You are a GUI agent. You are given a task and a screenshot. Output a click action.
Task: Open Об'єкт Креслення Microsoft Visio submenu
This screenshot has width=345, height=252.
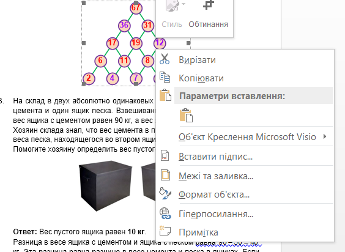(x=245, y=137)
